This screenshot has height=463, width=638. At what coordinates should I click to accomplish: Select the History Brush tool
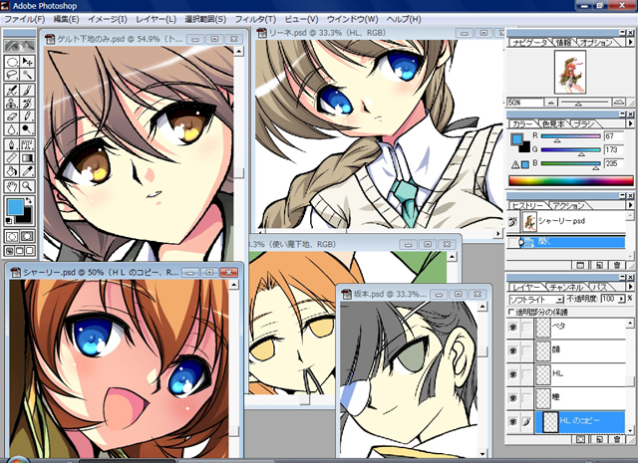click(27, 104)
